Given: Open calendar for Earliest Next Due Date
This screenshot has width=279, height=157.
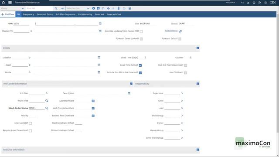Looking at the screenshot, I should pyautogui.click(x=93, y=116).
